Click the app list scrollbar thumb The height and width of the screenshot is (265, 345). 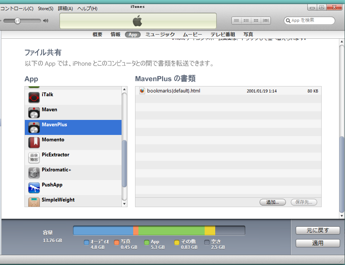point(124,164)
